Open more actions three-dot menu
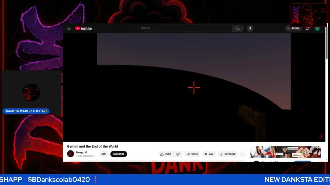 pos(243,154)
